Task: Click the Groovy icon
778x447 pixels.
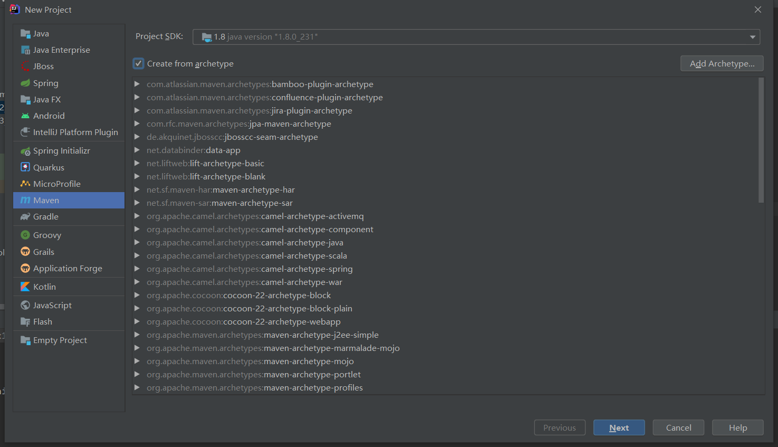Action: (x=25, y=235)
